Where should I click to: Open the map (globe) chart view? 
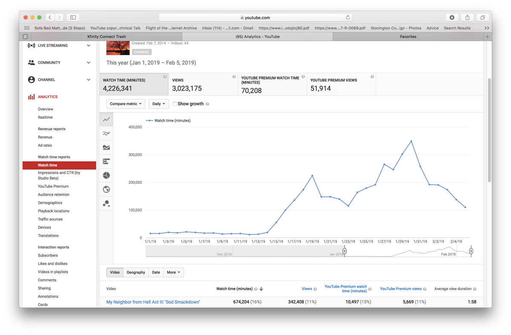tap(106, 189)
